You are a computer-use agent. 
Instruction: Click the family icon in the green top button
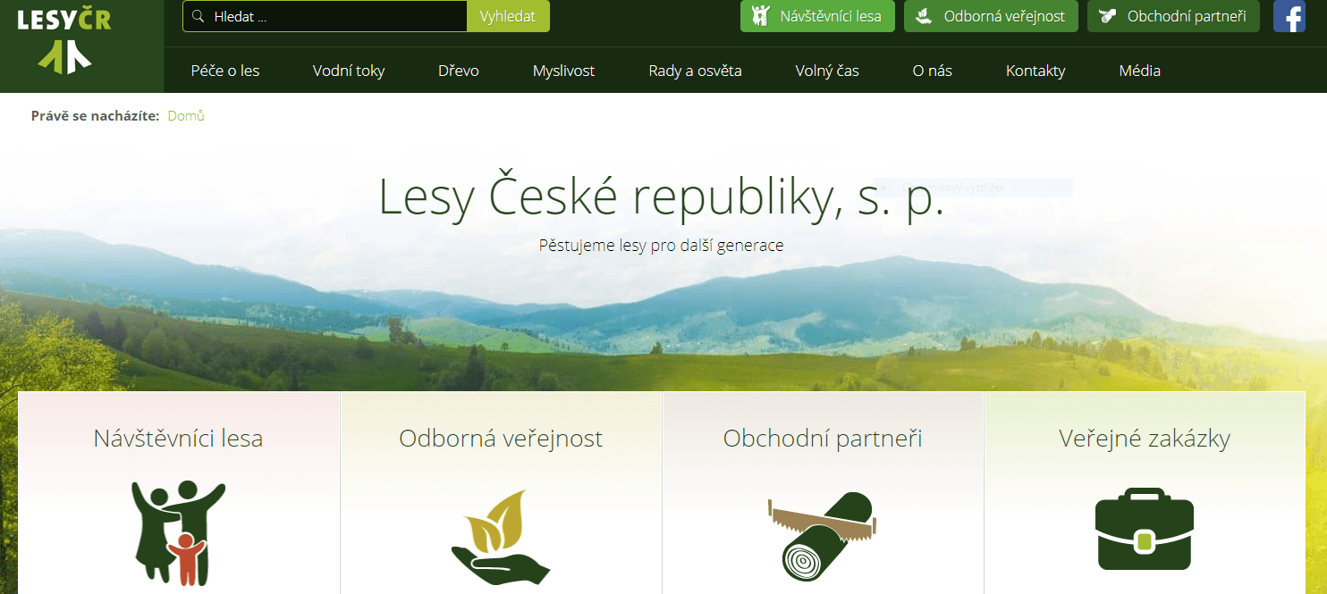760,16
